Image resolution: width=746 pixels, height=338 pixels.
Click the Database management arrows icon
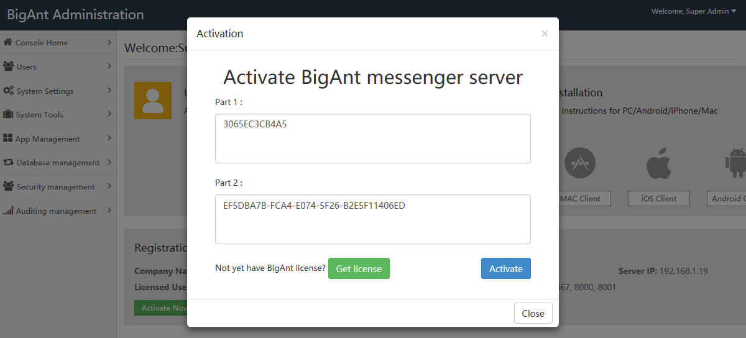(9, 162)
